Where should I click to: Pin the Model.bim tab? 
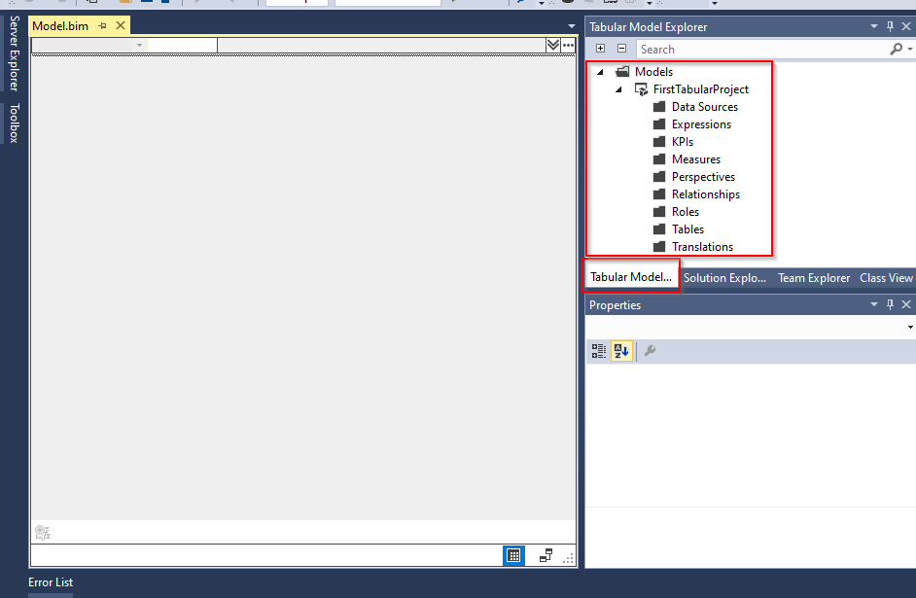[x=103, y=25]
